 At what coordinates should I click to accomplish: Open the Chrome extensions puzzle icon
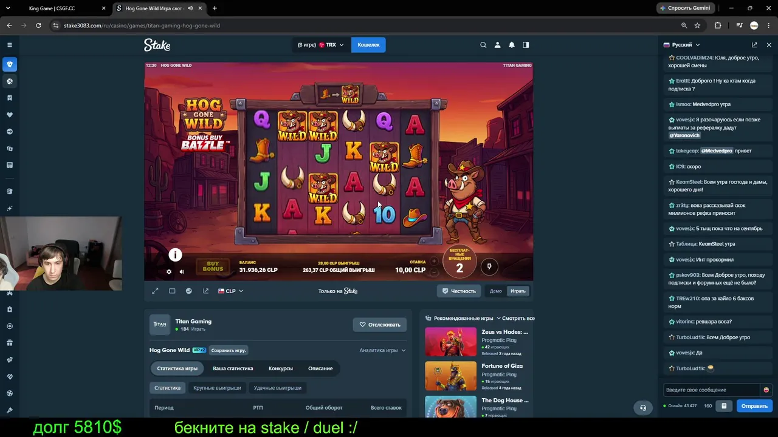pos(718,25)
